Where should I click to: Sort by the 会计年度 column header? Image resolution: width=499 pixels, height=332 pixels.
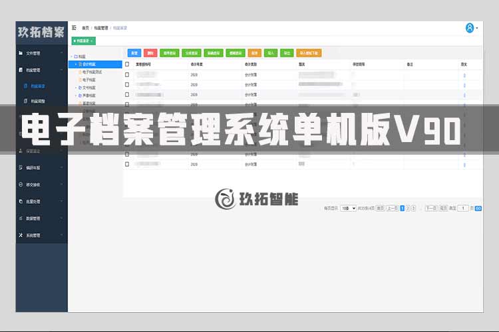[196, 64]
